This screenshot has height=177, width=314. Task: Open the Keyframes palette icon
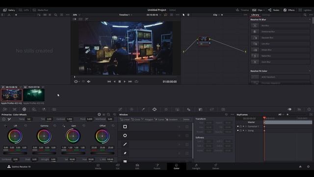pyautogui.click(x=289, y=109)
